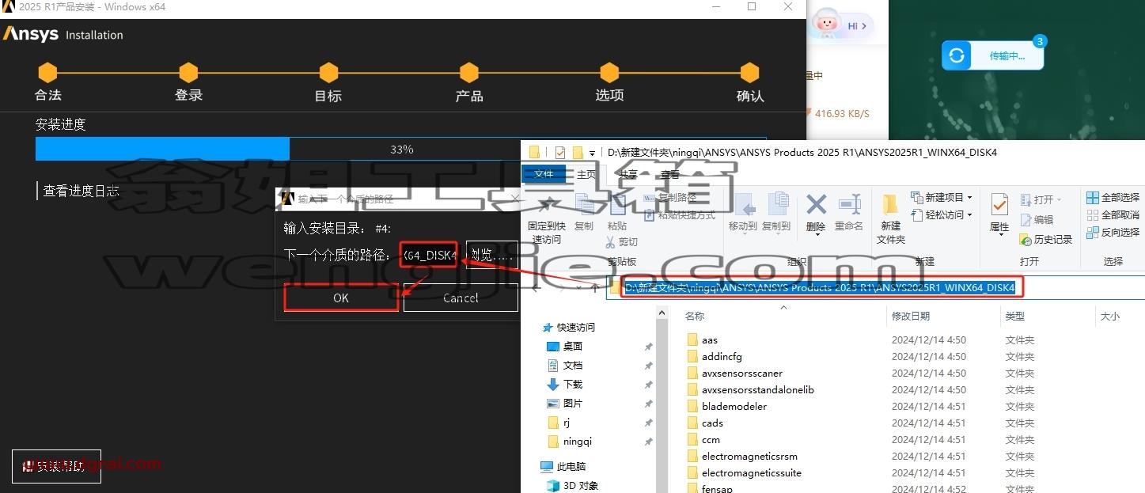Click the 选项 step hexagon marker
The height and width of the screenshot is (493, 1145).
(609, 73)
